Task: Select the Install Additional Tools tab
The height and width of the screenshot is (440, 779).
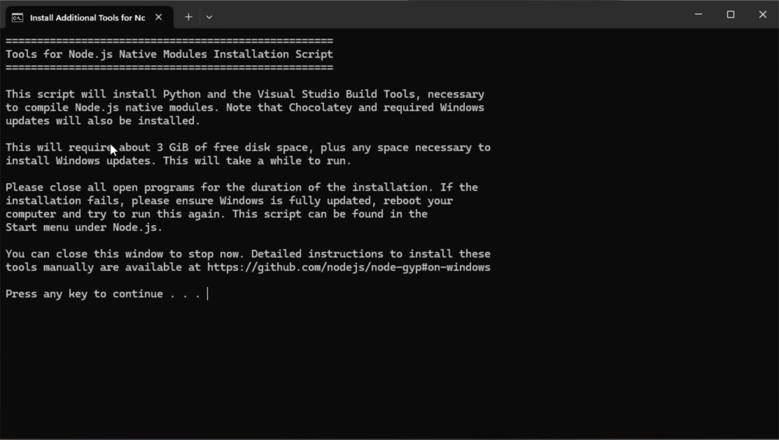Action: coord(86,17)
